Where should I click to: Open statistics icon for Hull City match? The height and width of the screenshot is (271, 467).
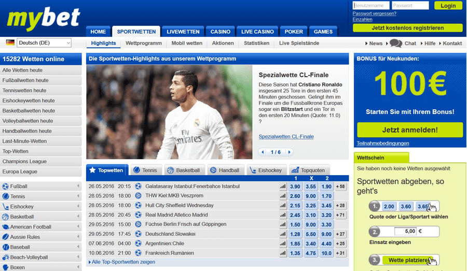pyautogui.click(x=283, y=206)
